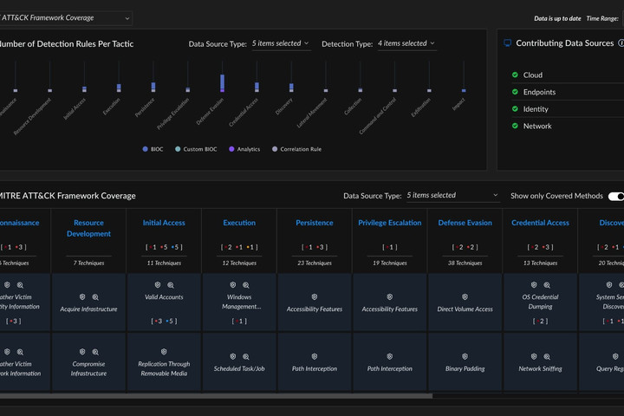Image resolution: width=624 pixels, height=416 pixels.
Task: Click green check icon next to Endpoints
Action: coord(515,92)
